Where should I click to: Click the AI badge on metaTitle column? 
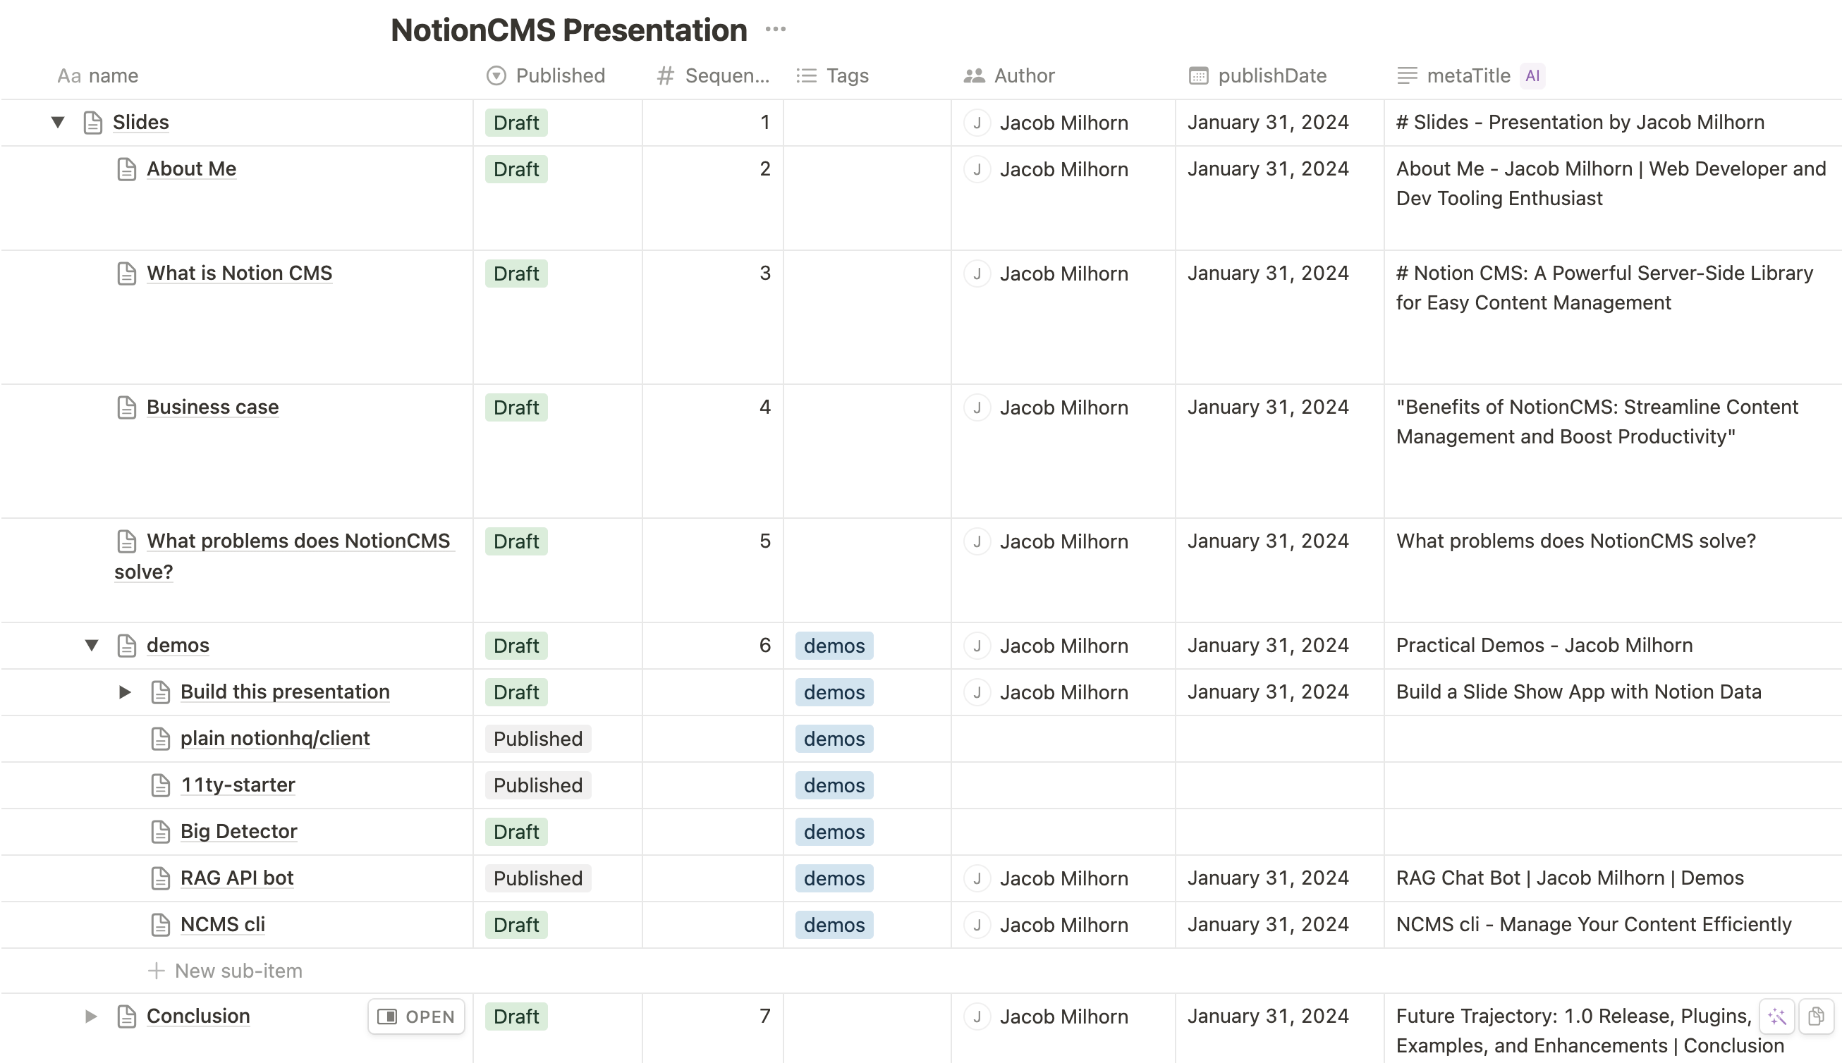click(1532, 76)
